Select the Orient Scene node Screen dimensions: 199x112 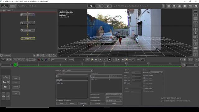[28, 30]
